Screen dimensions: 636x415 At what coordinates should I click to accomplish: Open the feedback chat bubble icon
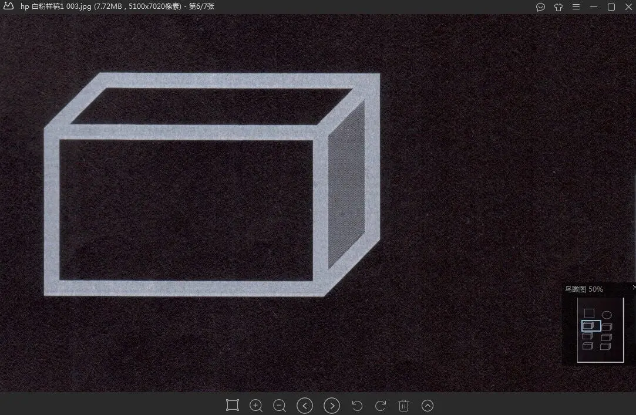tap(540, 7)
